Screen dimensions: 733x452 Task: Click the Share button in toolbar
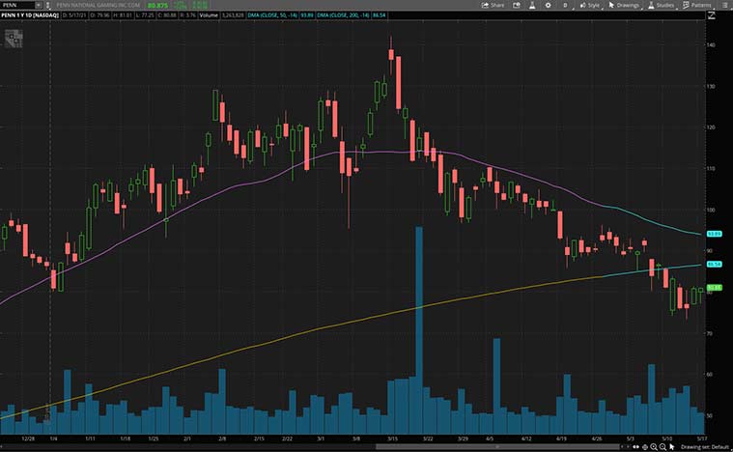click(x=493, y=5)
